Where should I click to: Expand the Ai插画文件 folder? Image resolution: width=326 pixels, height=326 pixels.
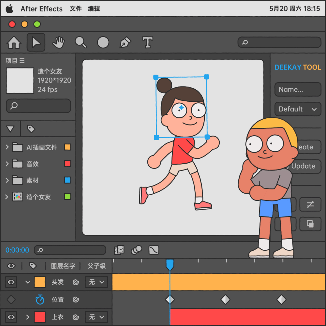7,147
